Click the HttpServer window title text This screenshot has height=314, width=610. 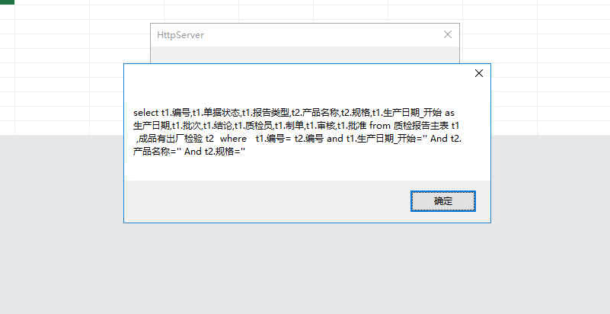[x=180, y=35]
